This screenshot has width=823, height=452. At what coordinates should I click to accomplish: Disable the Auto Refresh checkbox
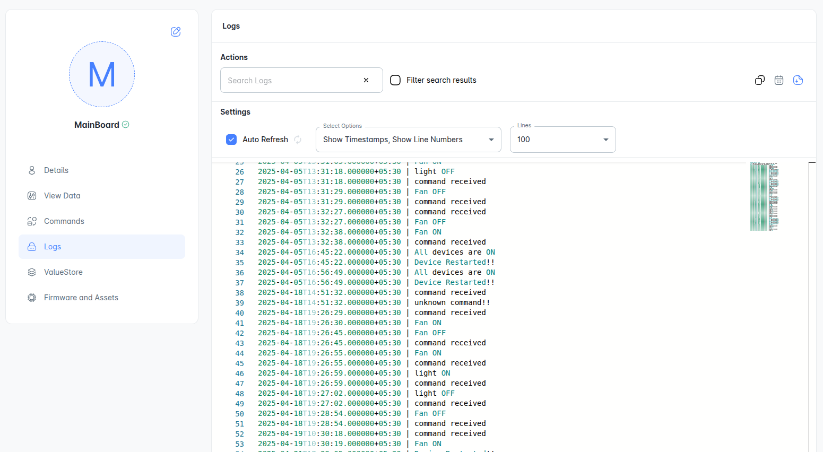[231, 140]
